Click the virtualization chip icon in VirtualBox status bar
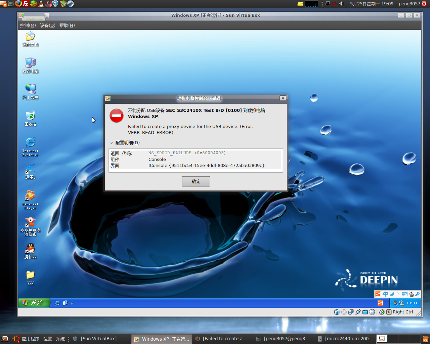The width and height of the screenshot is (430, 344). [x=372, y=312]
